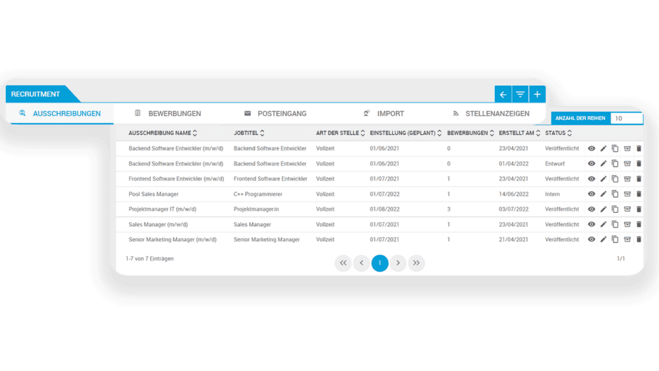View the Pool Sales Manager posting via eye icon
Viewport: 659px width, 371px height.
592,194
